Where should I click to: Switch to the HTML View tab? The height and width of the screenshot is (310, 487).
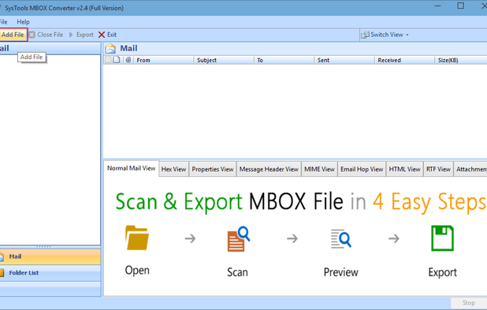point(405,169)
